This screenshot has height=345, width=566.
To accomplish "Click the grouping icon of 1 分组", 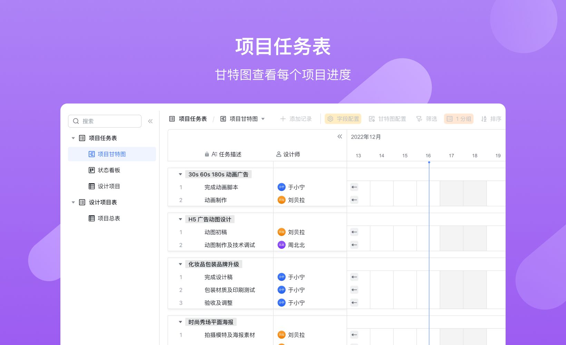I will coord(449,119).
